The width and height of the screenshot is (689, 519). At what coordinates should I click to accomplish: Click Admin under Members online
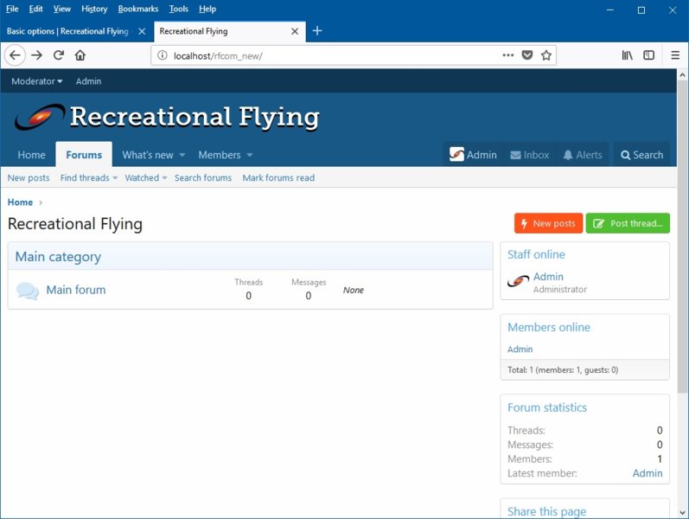point(520,349)
